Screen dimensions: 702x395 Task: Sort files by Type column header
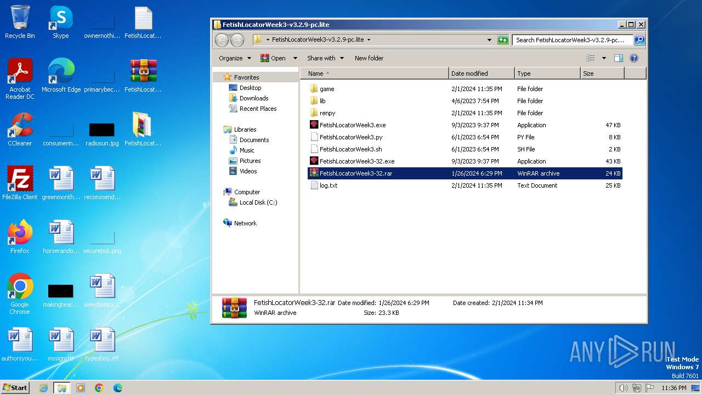click(x=547, y=74)
